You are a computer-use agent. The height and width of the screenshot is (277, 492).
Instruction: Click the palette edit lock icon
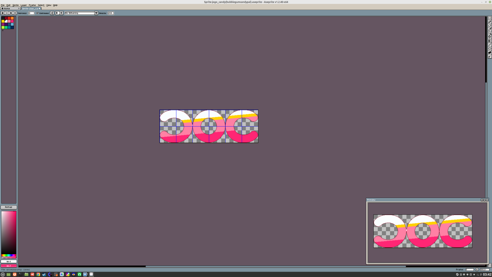(x=3, y=13)
